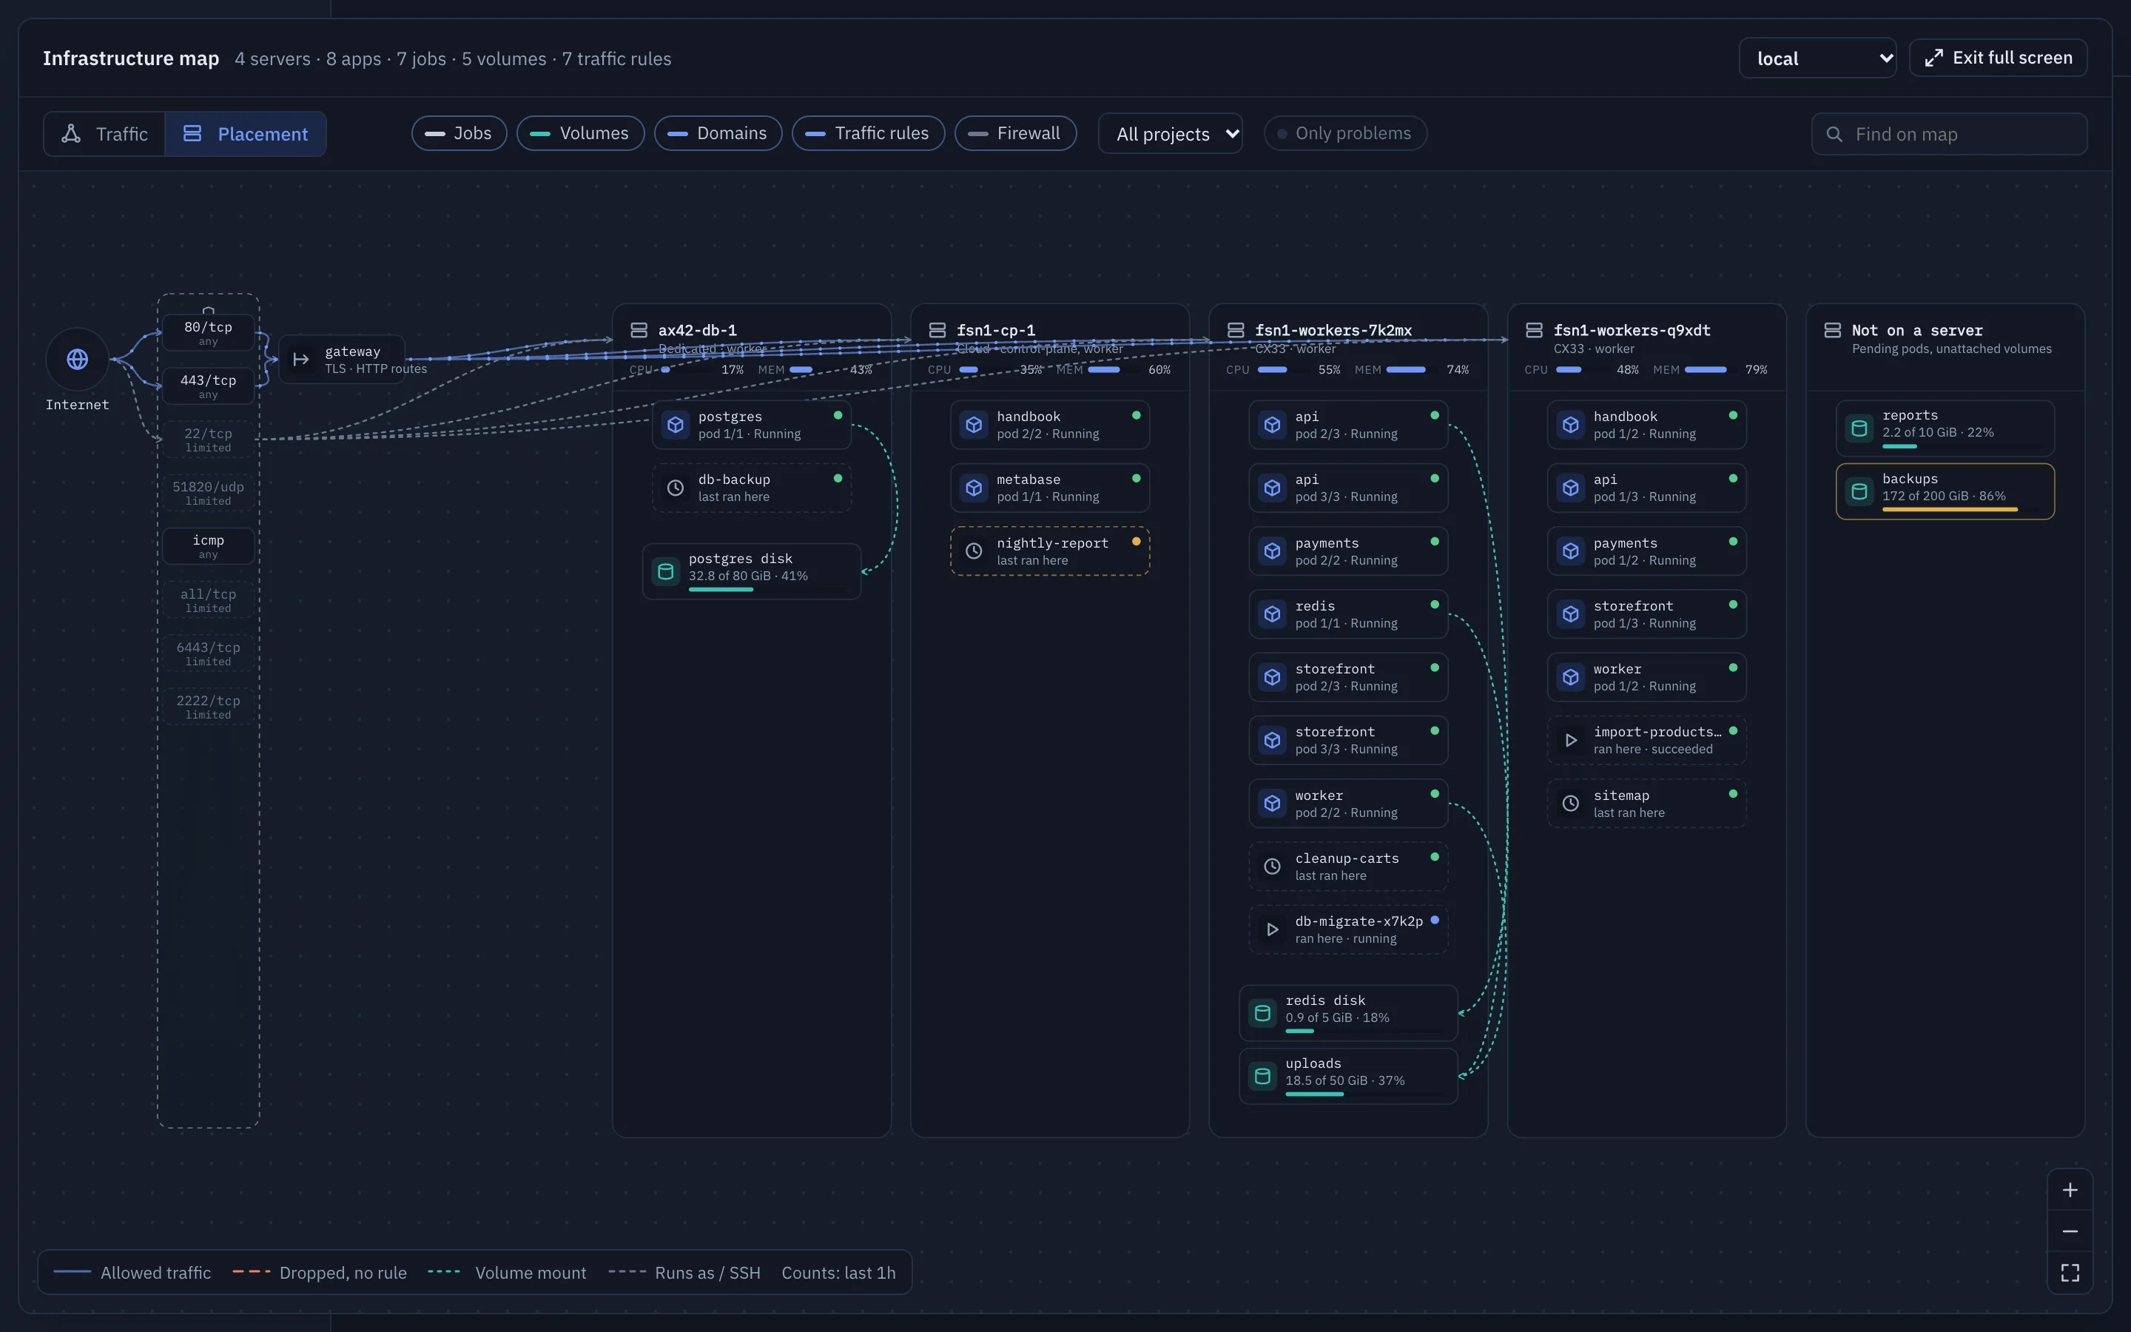Click the db-backup clock icon
The height and width of the screenshot is (1332, 2131).
(676, 488)
